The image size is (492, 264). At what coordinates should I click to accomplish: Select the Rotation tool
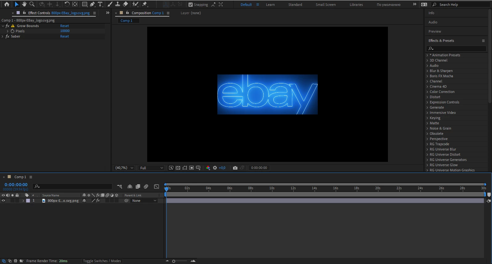67,4
